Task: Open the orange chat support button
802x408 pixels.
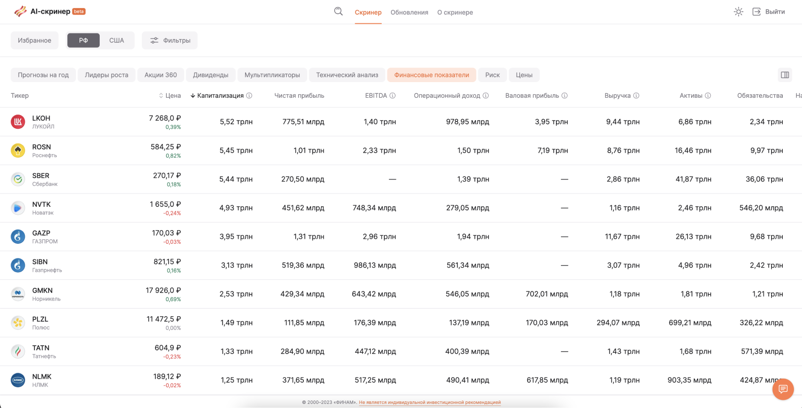Action: click(x=783, y=389)
